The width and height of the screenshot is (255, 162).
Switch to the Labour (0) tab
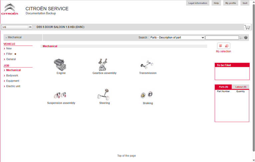pyautogui.click(x=240, y=87)
